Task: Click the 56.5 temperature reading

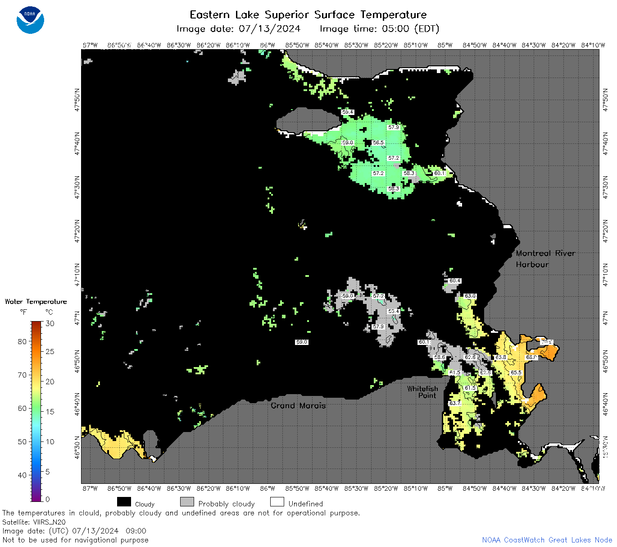Action: (378, 142)
